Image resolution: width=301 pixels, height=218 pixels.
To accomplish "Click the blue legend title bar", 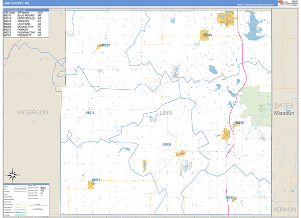I will coord(26,184).
